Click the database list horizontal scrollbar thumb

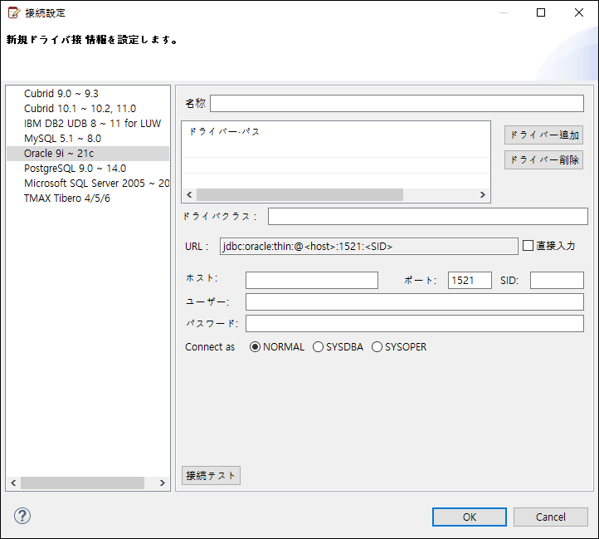tap(82, 483)
